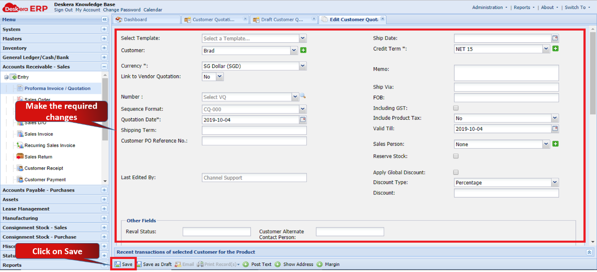Switch to Dashboard tab

[147, 19]
